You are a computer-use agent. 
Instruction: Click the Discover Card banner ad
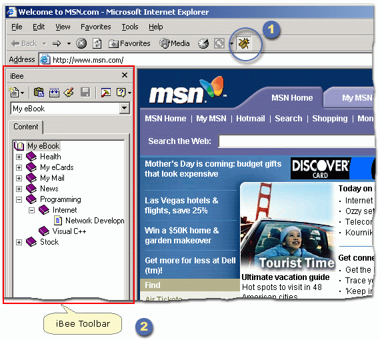[x=333, y=169]
